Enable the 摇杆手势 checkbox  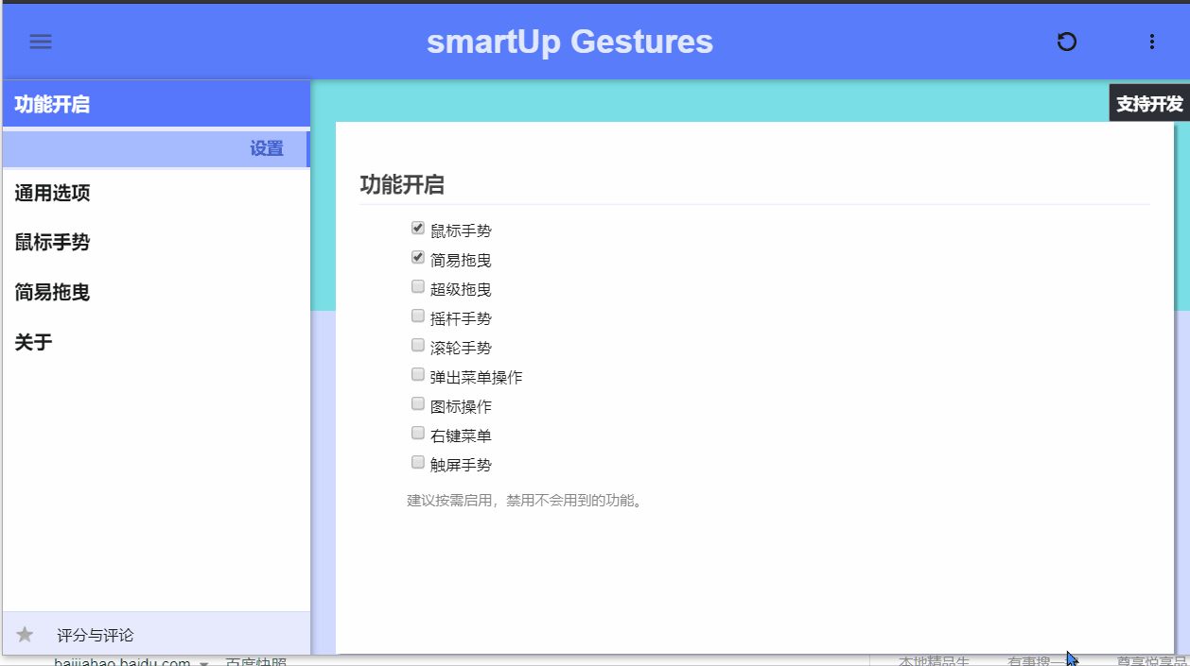tap(418, 316)
